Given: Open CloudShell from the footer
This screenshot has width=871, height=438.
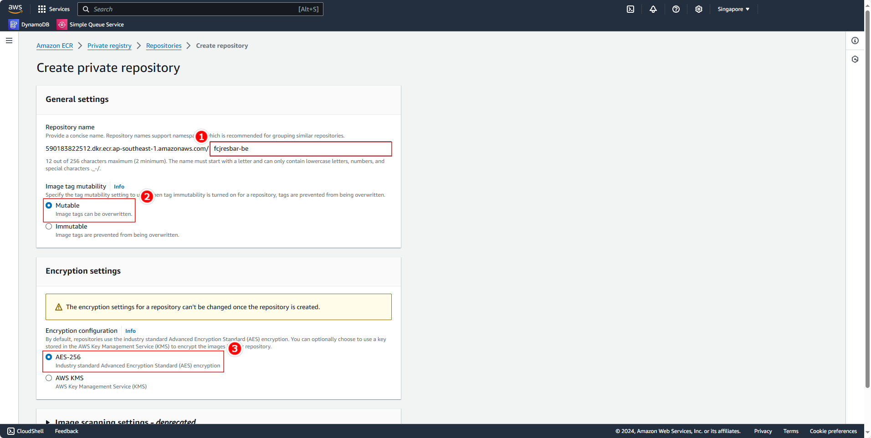Looking at the screenshot, I should [x=26, y=431].
